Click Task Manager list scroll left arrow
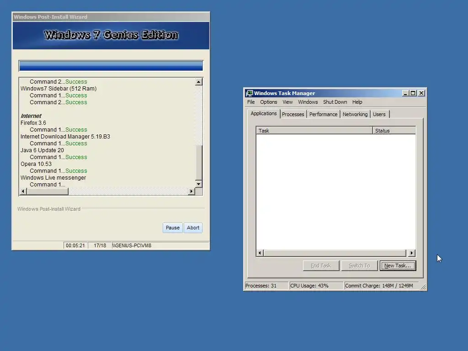Image resolution: width=468 pixels, height=351 pixels. (x=260, y=253)
